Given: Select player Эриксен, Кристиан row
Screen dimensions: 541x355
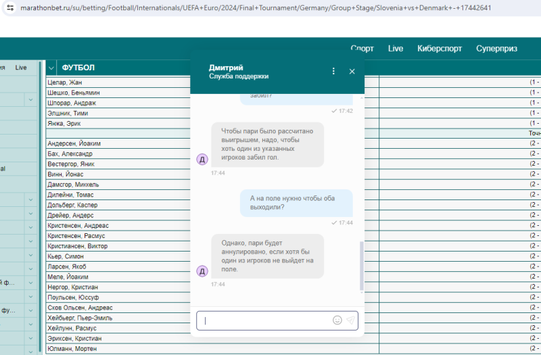Looking at the screenshot, I should pyautogui.click(x=74, y=338).
